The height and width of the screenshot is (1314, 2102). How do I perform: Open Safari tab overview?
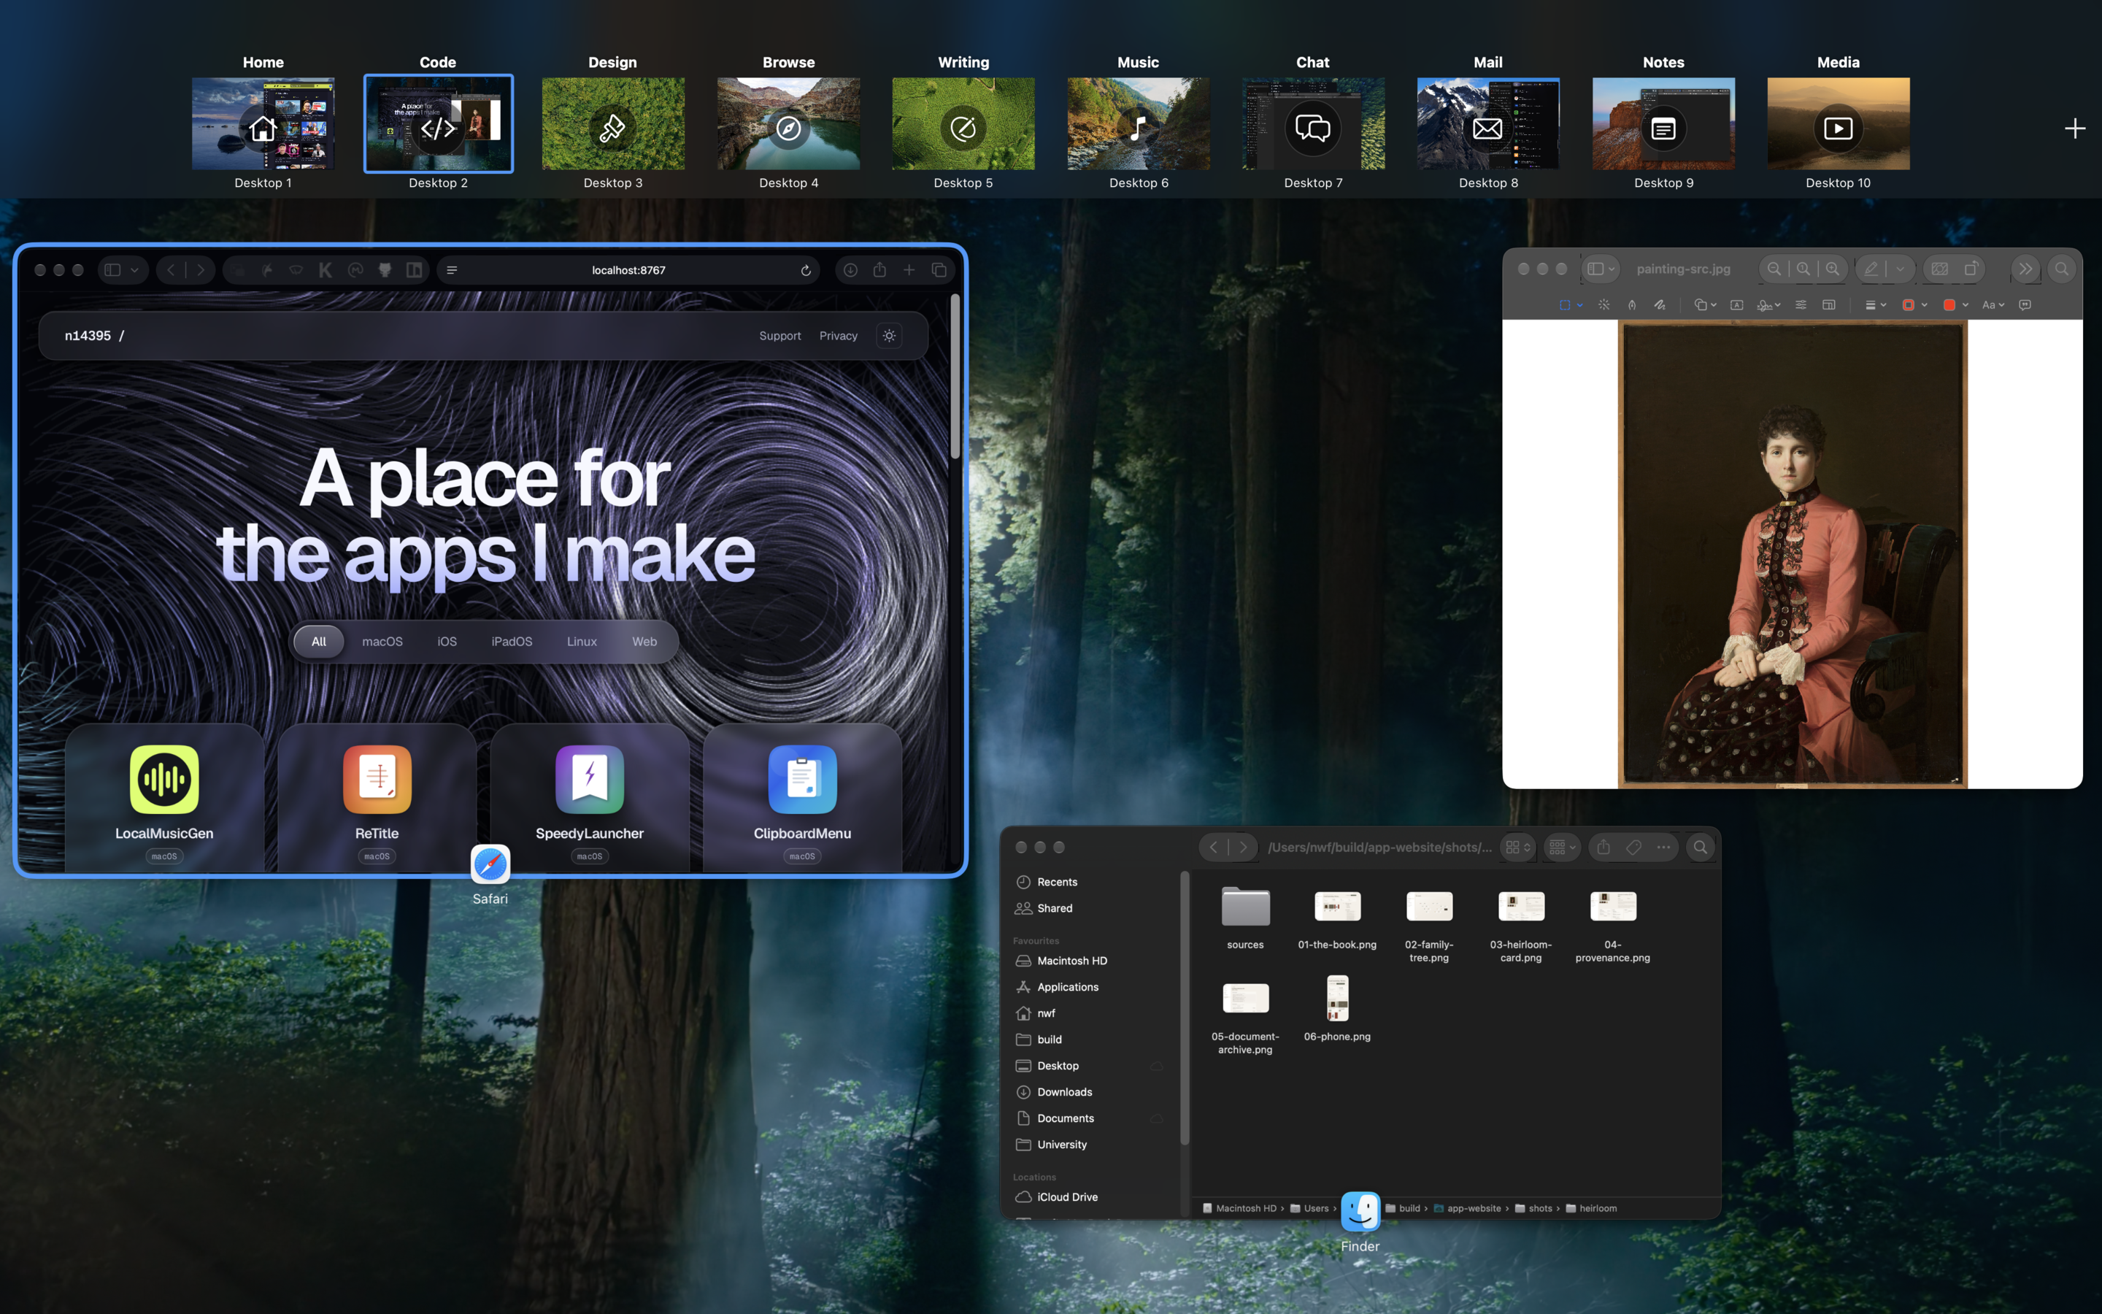click(939, 270)
